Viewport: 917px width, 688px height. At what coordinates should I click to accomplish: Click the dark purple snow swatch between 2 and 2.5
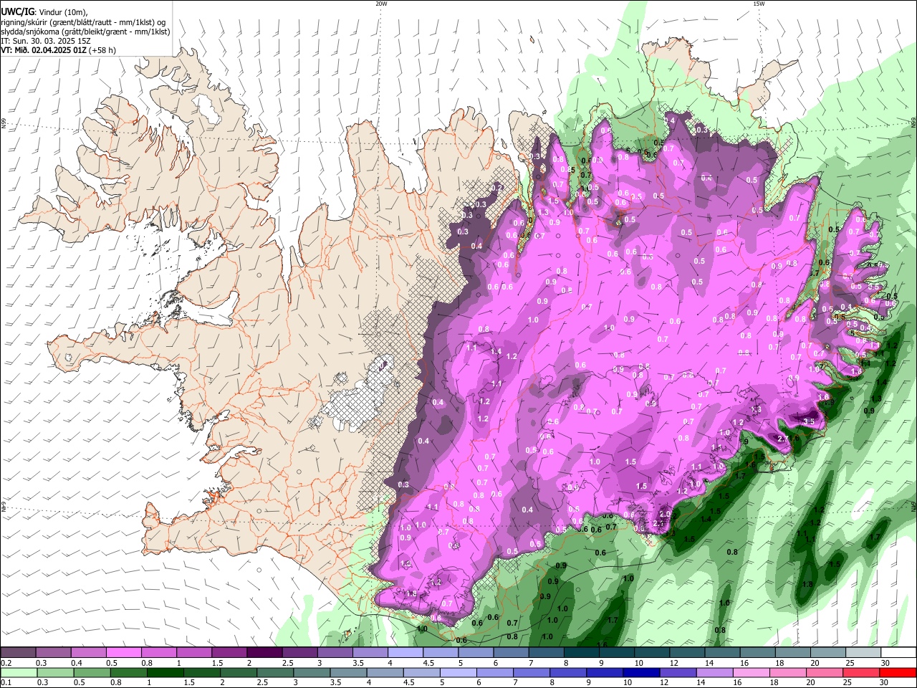click(x=264, y=653)
